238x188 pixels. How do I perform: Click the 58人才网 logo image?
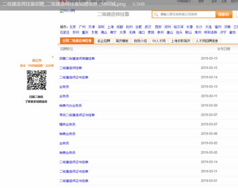67,11
